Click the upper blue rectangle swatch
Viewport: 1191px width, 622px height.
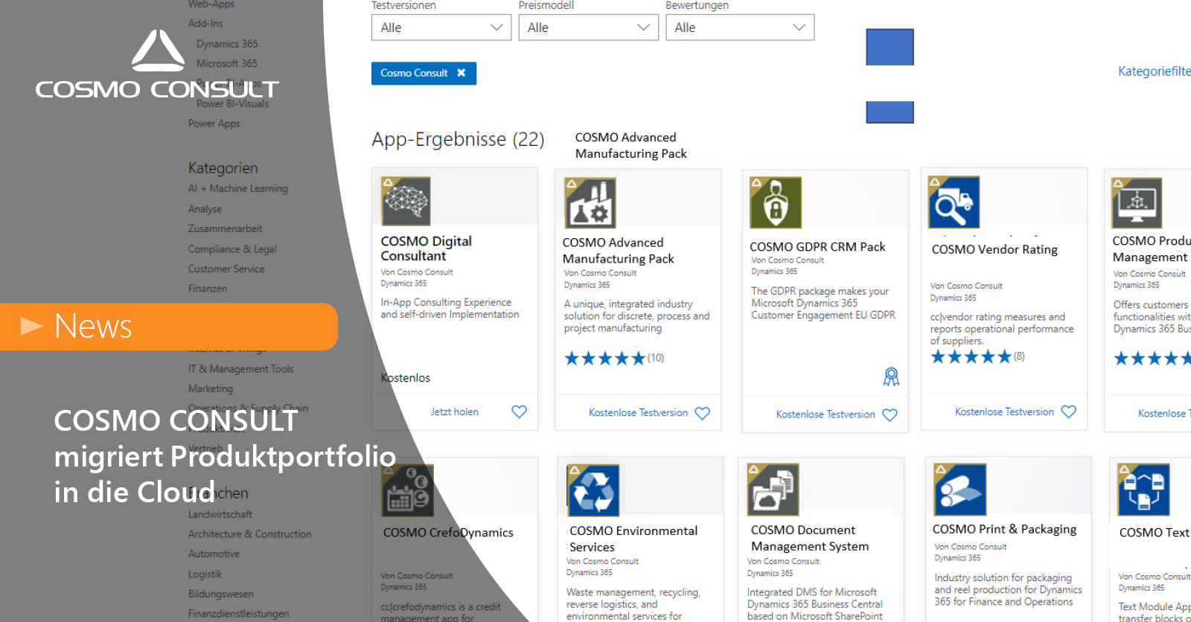pos(890,48)
